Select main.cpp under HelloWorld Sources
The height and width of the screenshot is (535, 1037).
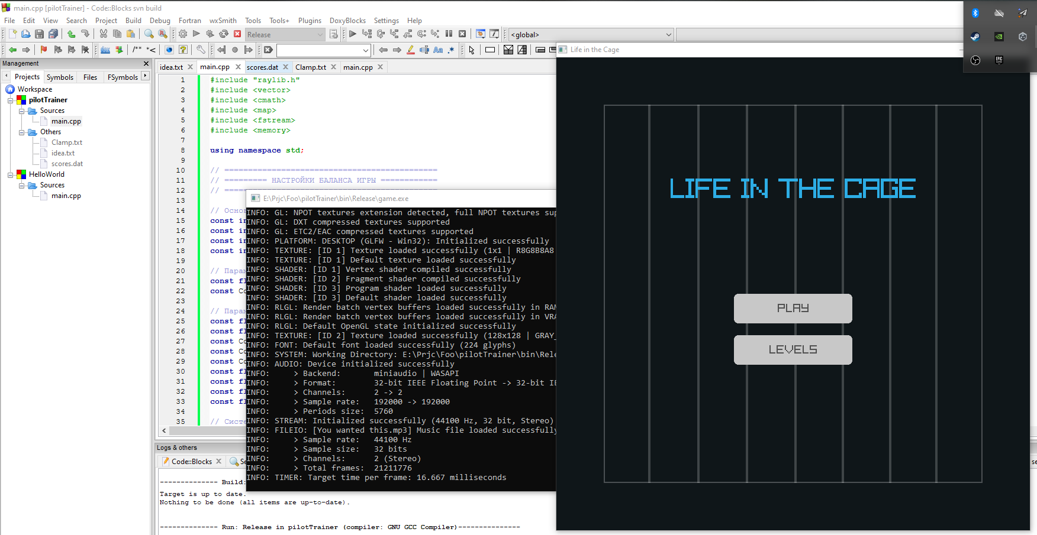coord(66,196)
